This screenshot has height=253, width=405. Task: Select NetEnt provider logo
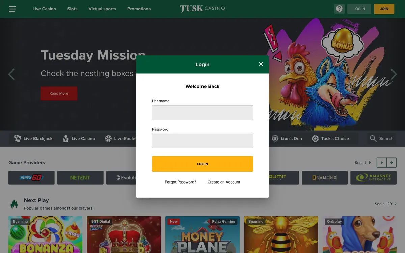(80, 177)
